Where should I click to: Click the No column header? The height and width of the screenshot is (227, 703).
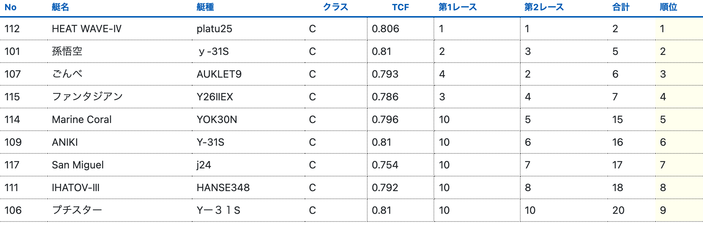[11, 7]
